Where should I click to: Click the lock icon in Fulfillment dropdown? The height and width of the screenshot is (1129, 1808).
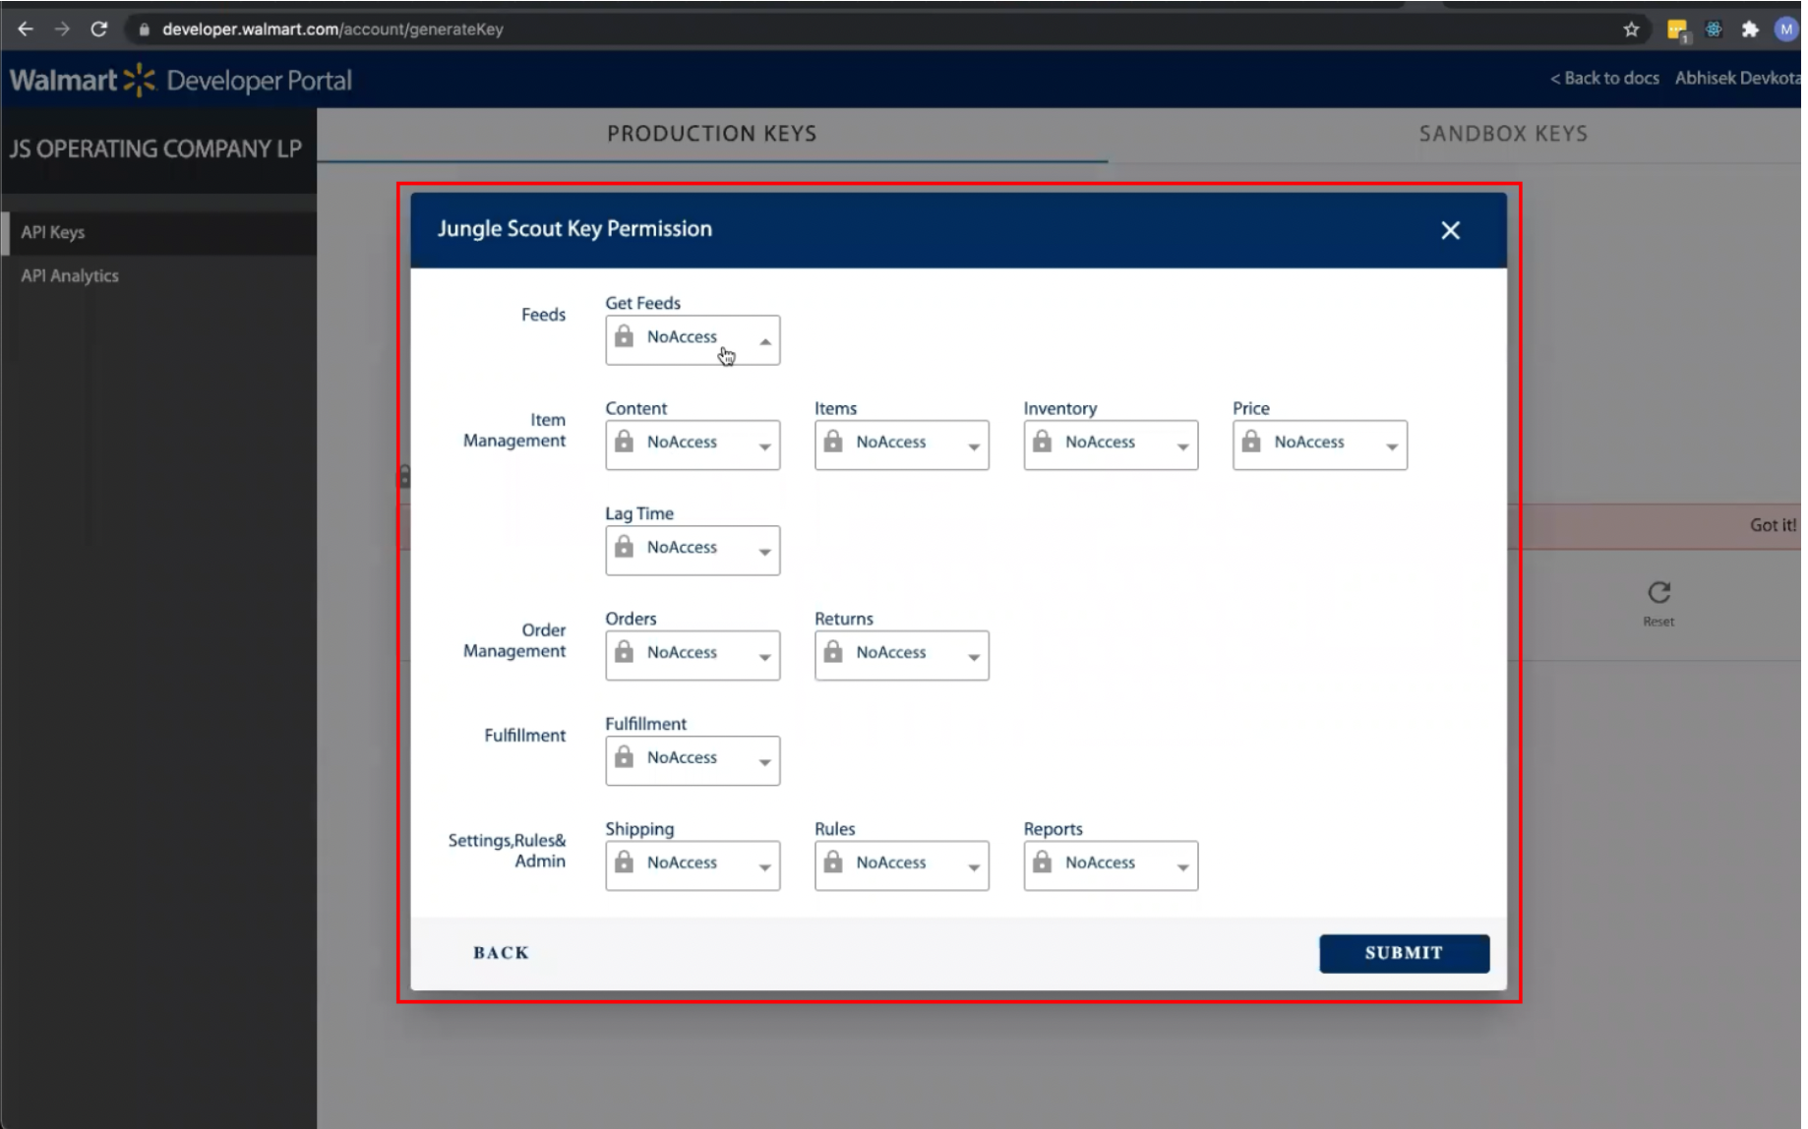tap(624, 757)
